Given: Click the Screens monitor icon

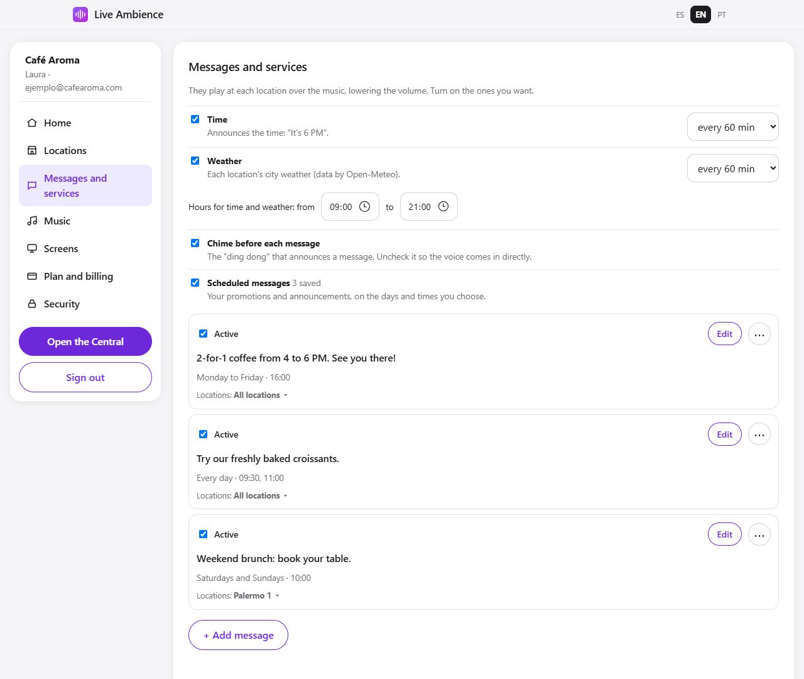Looking at the screenshot, I should [32, 248].
